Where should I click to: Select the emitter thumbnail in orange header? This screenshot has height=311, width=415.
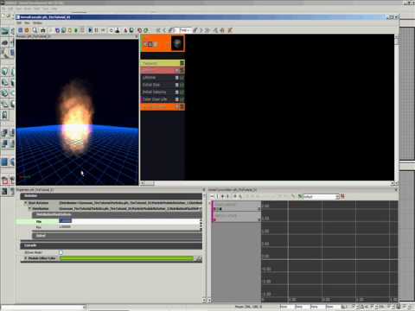177,43
